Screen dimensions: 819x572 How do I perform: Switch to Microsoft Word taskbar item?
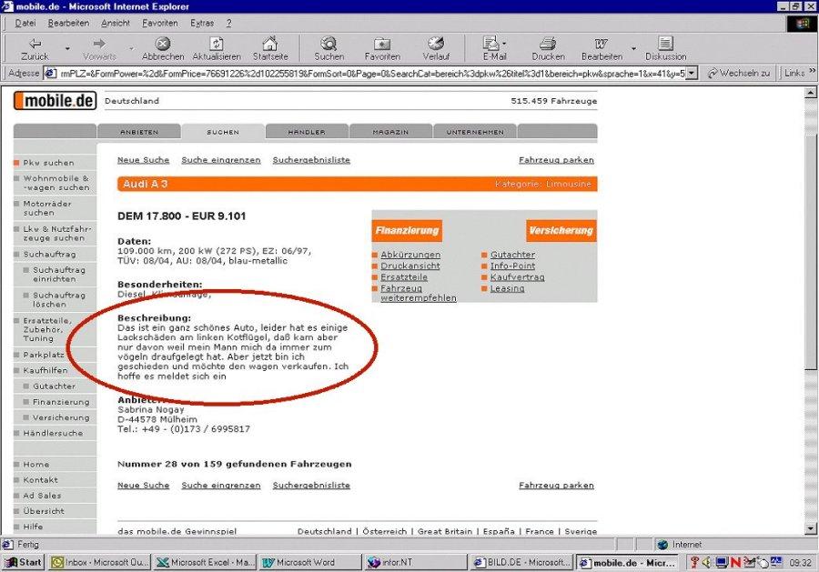click(310, 562)
